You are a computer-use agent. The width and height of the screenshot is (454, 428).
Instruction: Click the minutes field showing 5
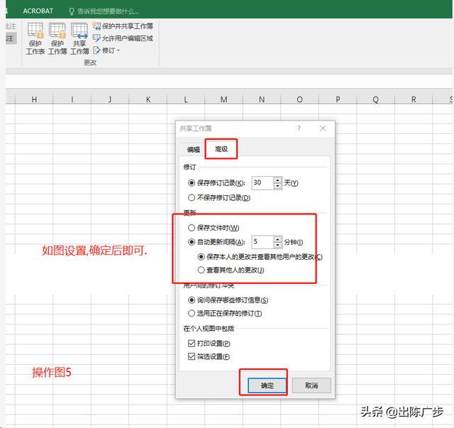[x=262, y=241]
